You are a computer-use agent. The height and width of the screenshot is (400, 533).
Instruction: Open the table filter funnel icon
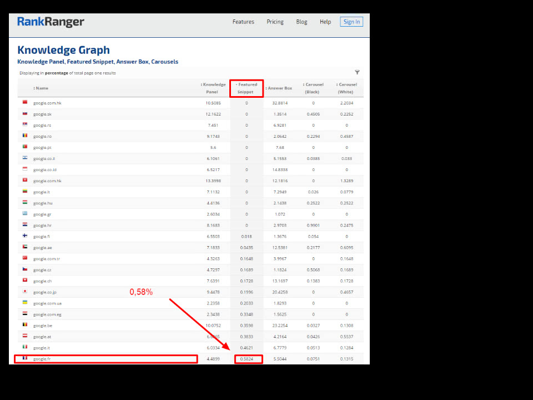tap(357, 72)
